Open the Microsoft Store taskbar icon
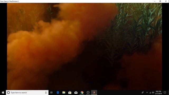Screen dimensions: 169x95 pos(70,93)
